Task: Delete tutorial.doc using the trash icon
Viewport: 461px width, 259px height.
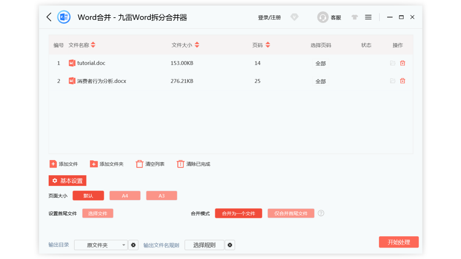Action: coord(402,63)
